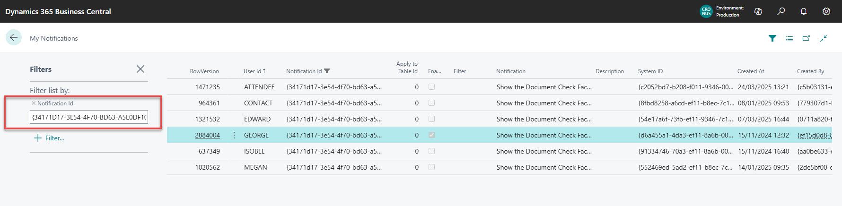
Task: Click Created At 15/11/2024 16:40 cell
Action: (763, 151)
